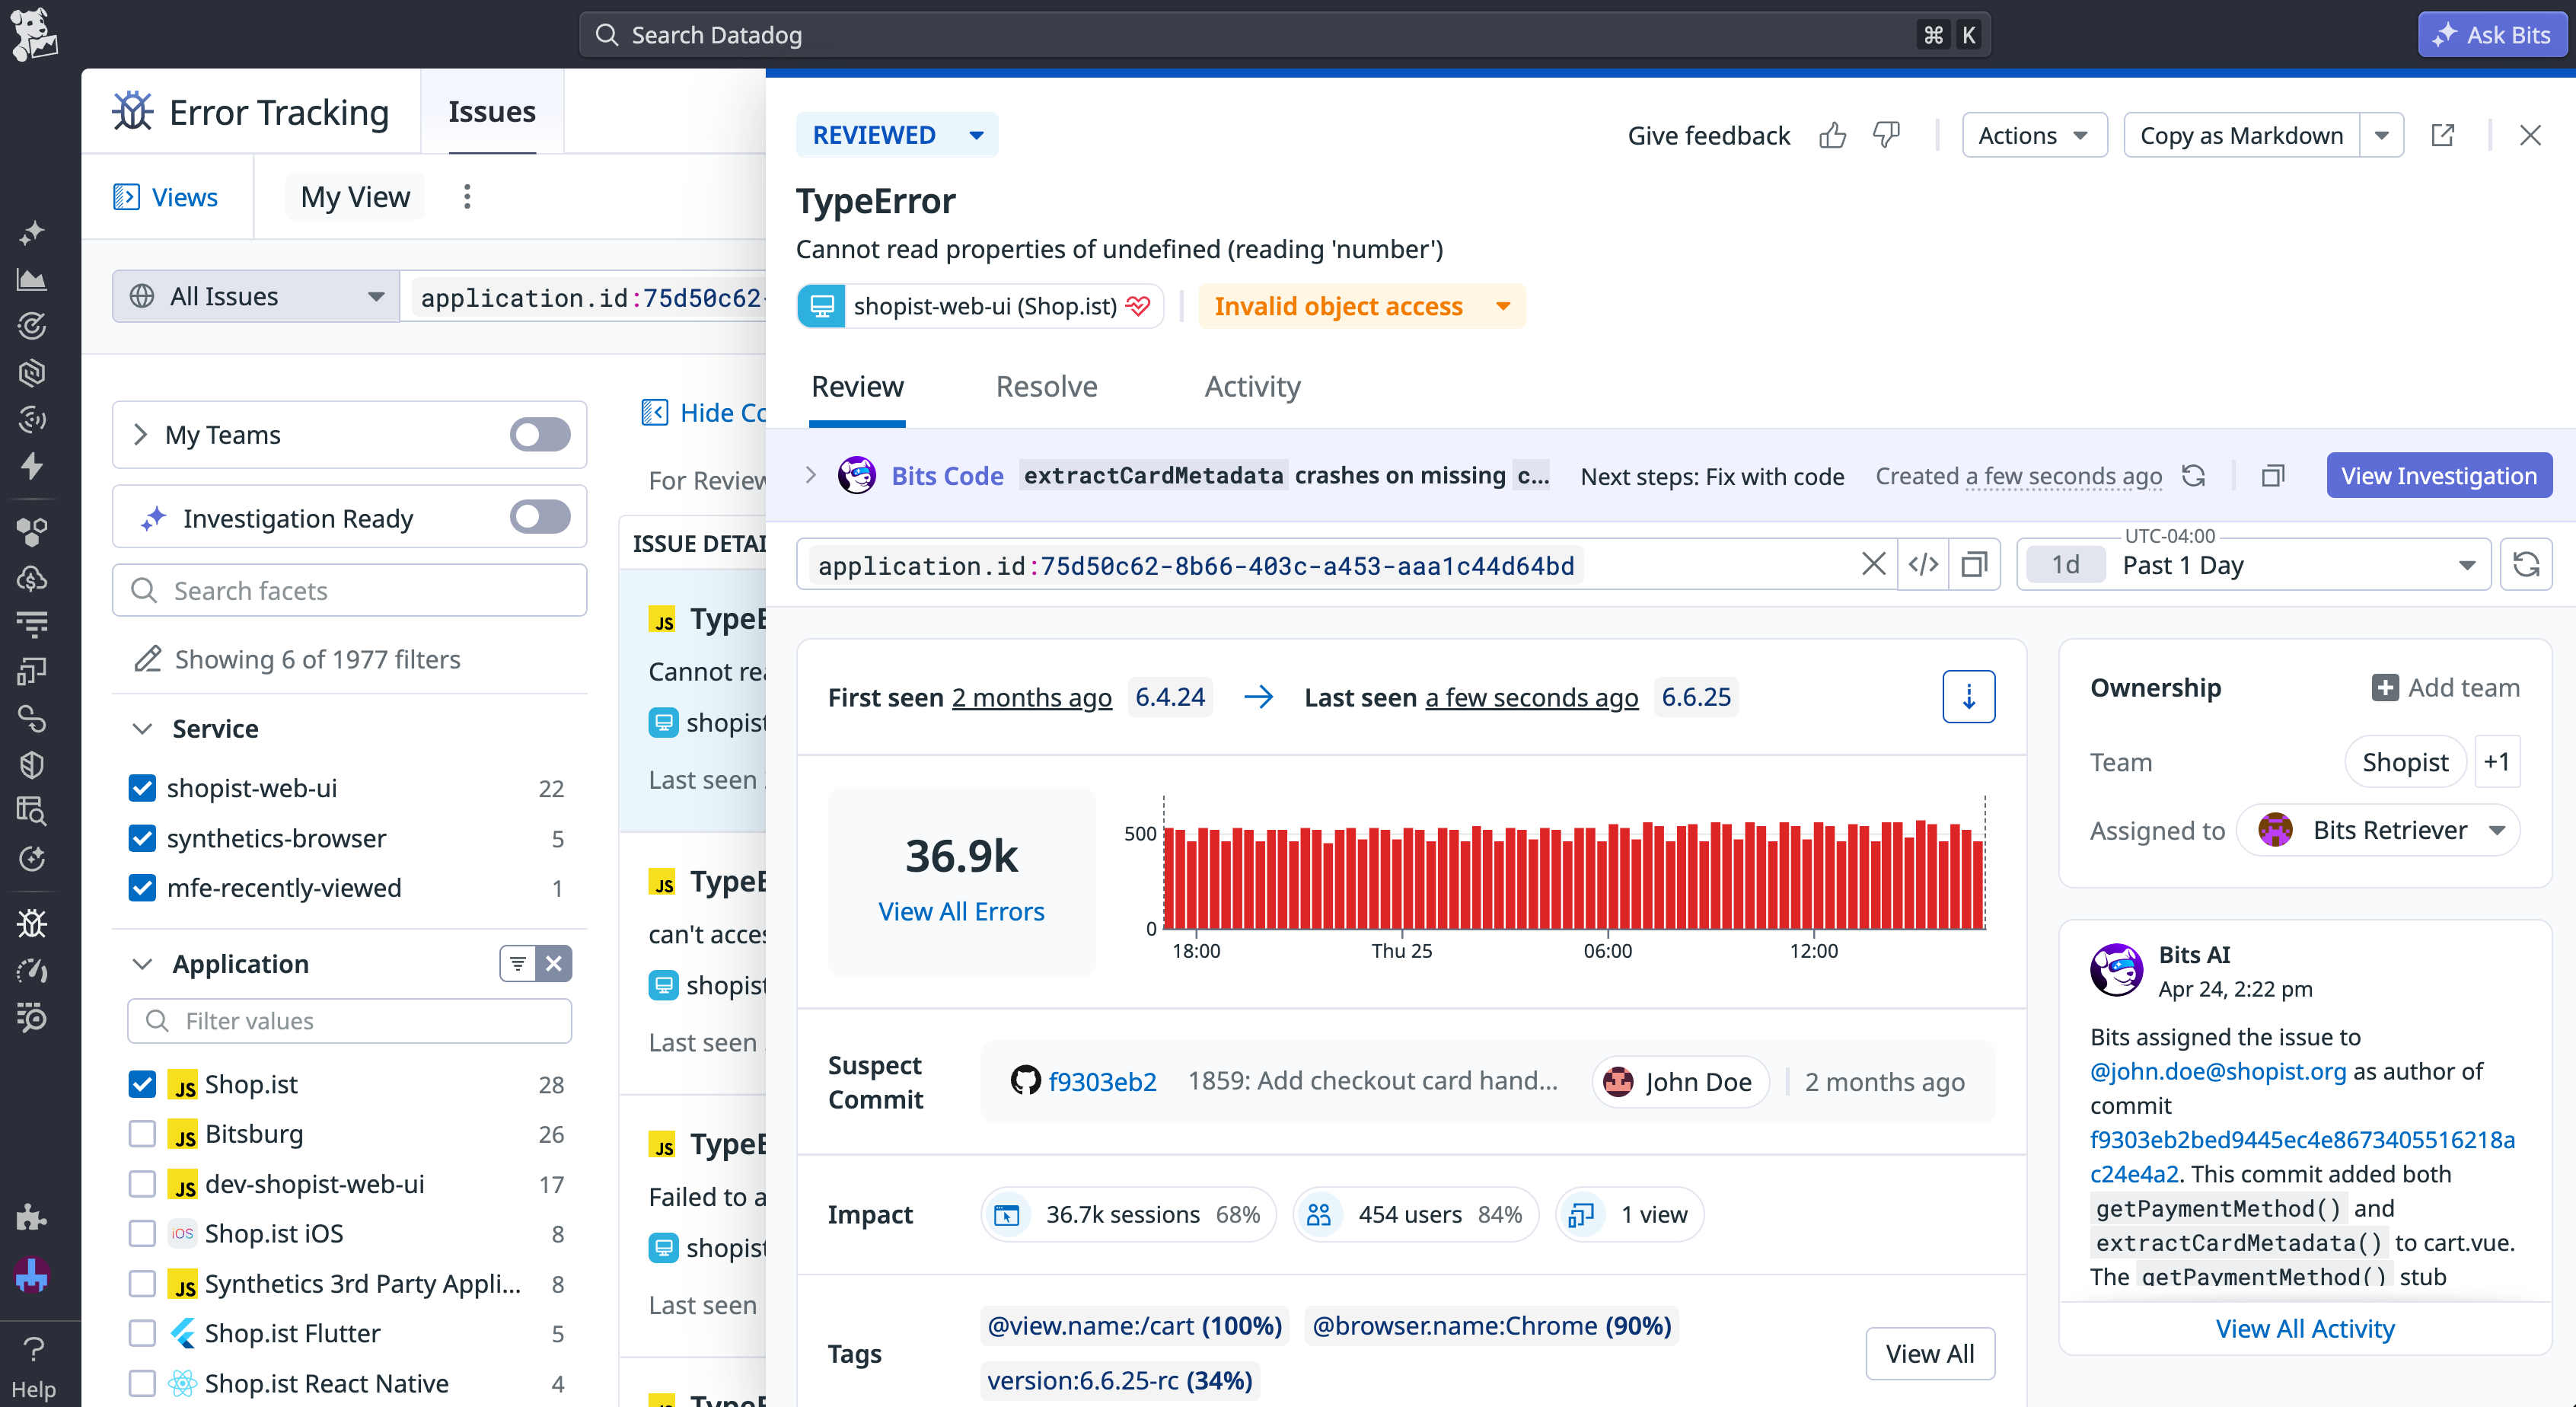This screenshot has height=1407, width=2576.
Task: Click the thumbs down feedback icon
Action: [x=1886, y=135]
